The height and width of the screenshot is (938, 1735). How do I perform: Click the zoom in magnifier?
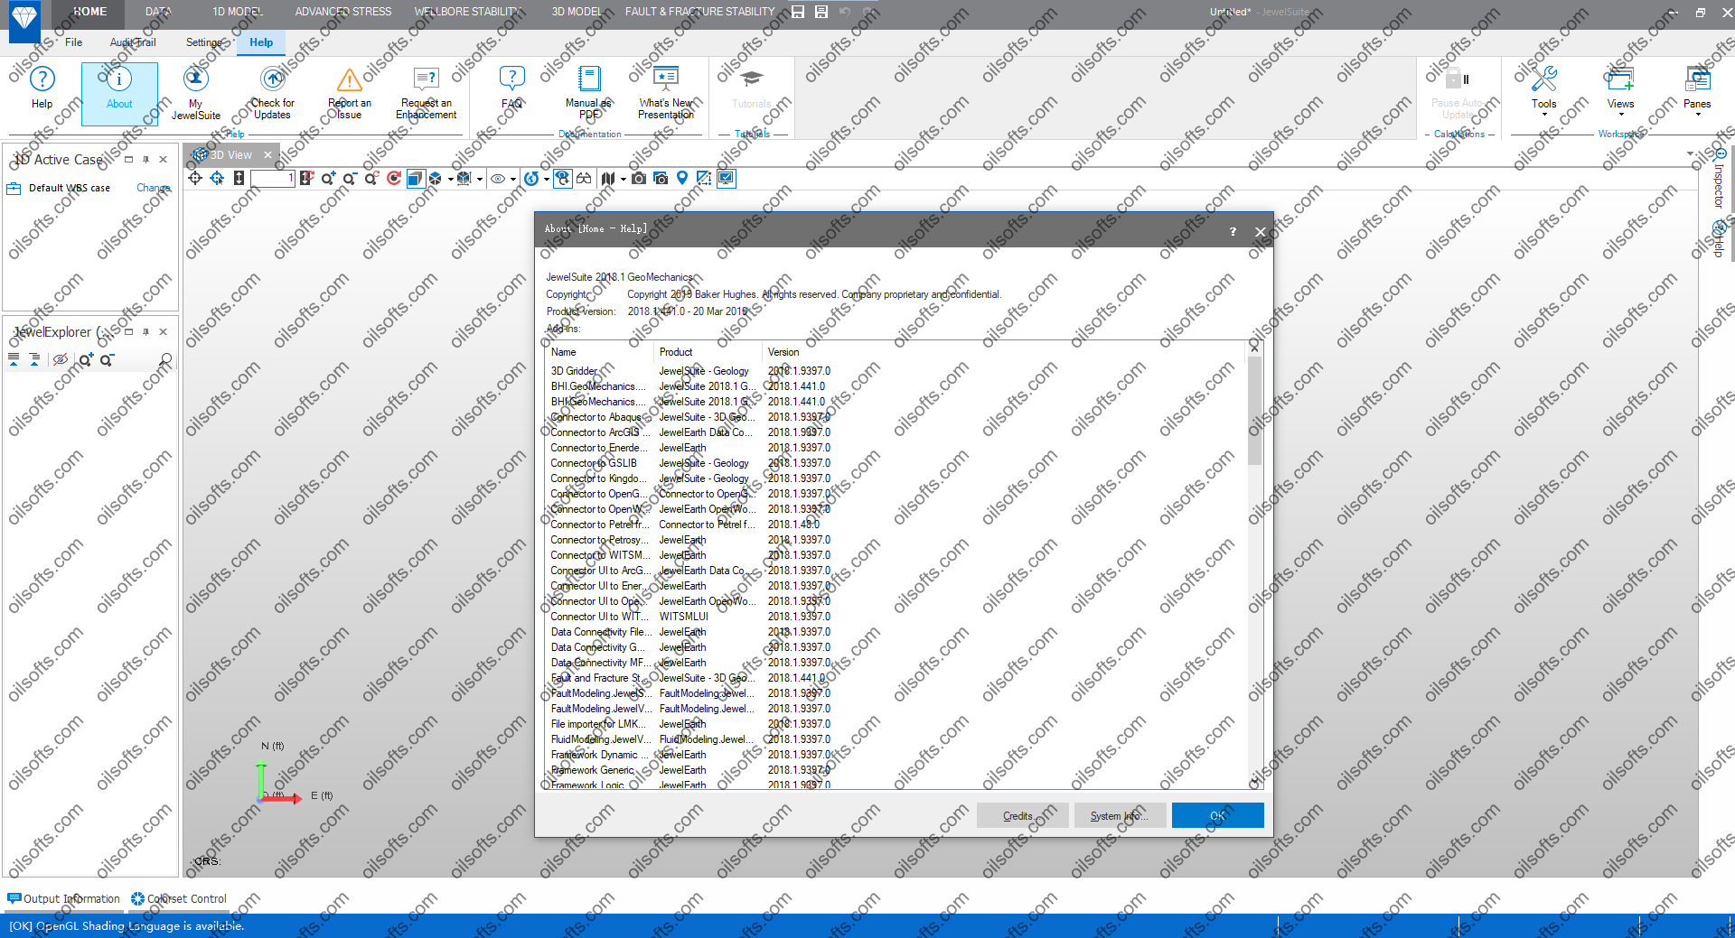328,179
